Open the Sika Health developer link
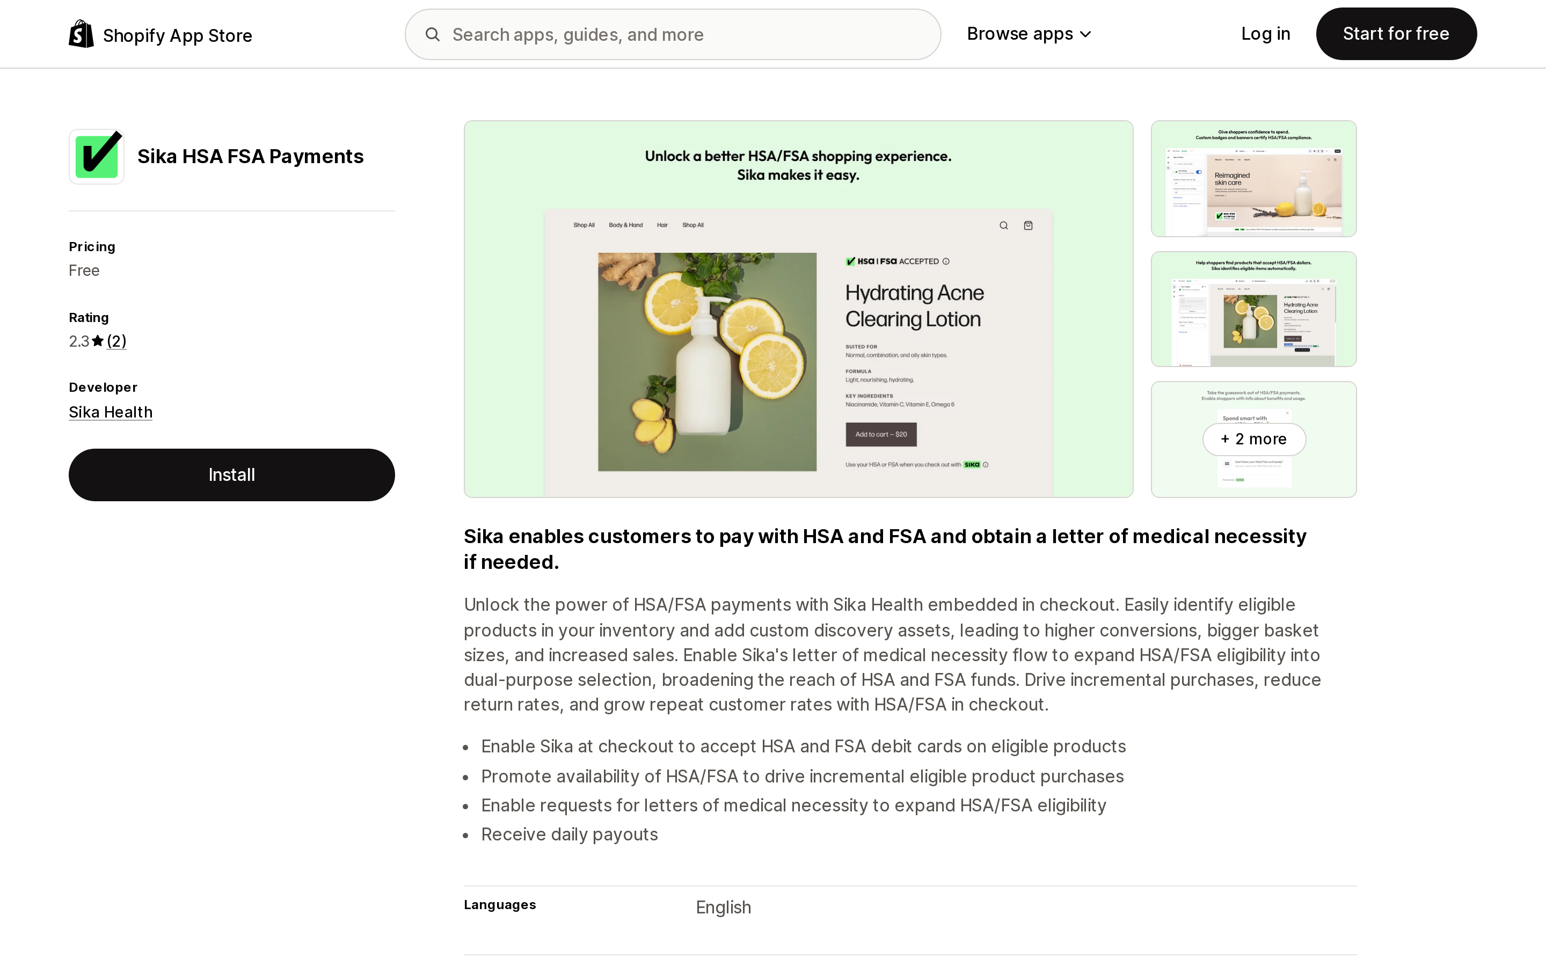Image resolution: width=1546 pixels, height=966 pixels. click(x=111, y=412)
